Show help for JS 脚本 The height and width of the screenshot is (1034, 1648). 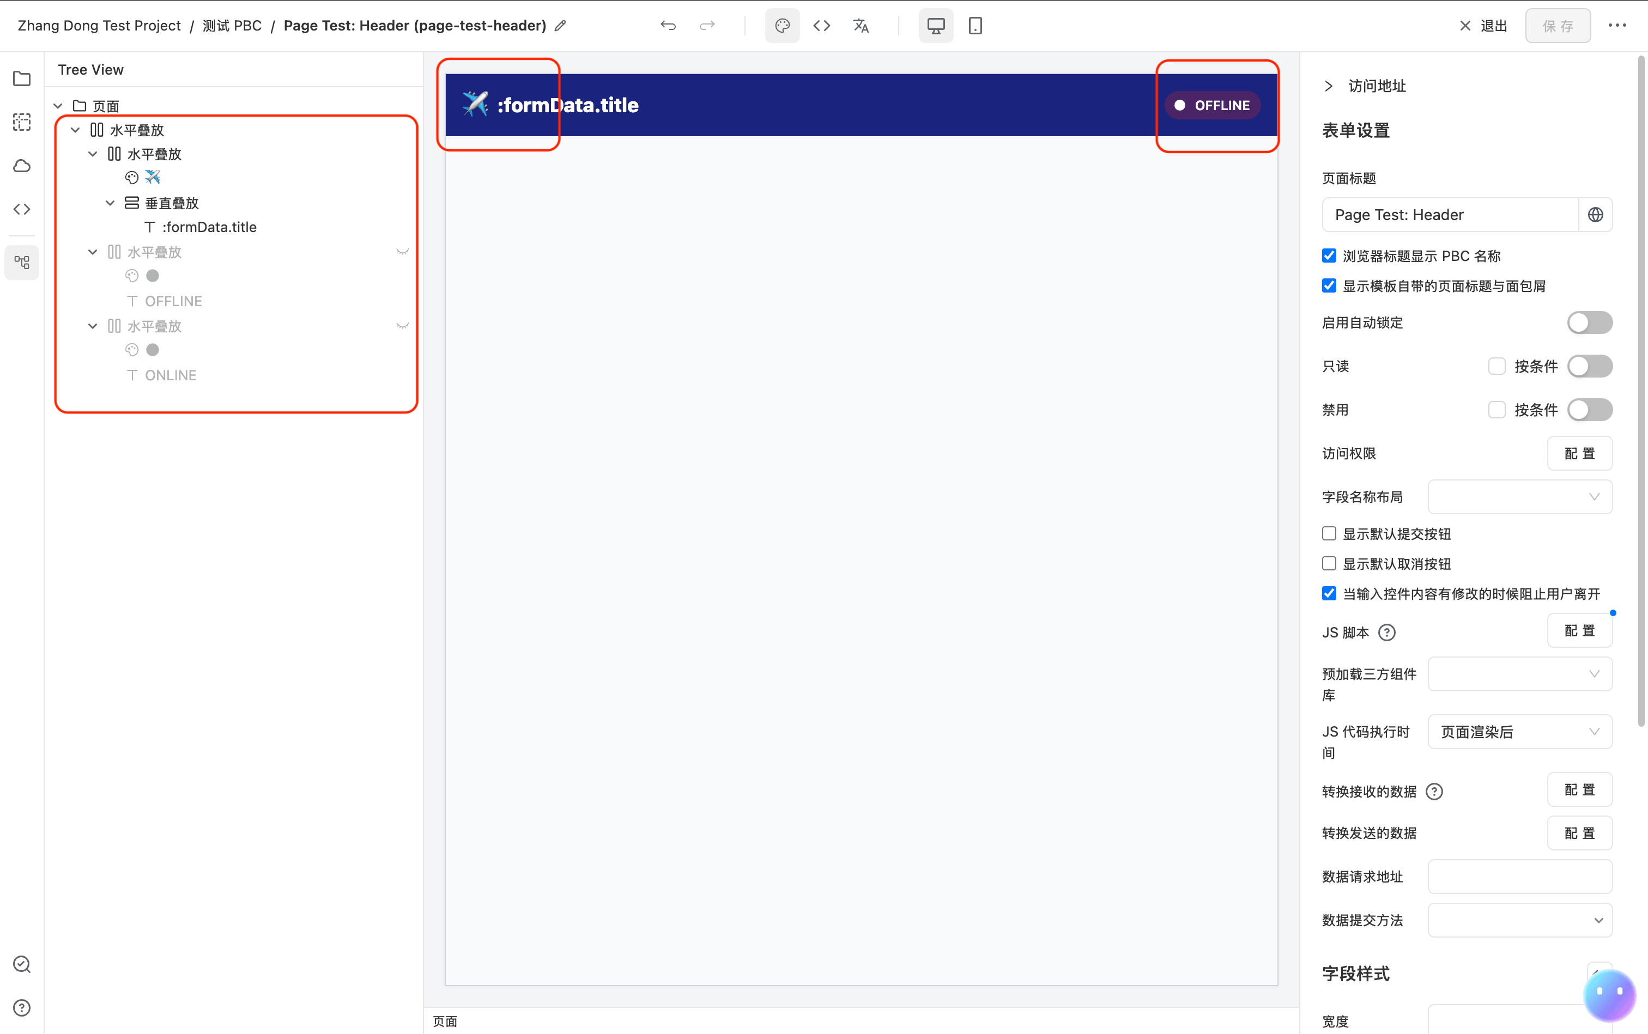click(1386, 632)
